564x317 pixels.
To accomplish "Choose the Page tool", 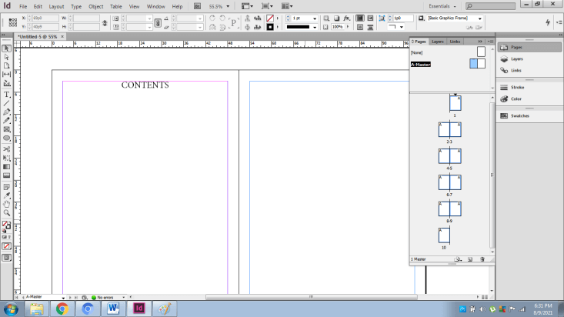I will (x=6, y=65).
